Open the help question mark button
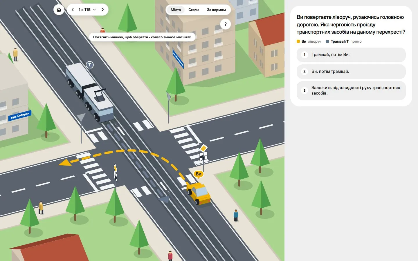Screen dimensions: 418x261 226,24
